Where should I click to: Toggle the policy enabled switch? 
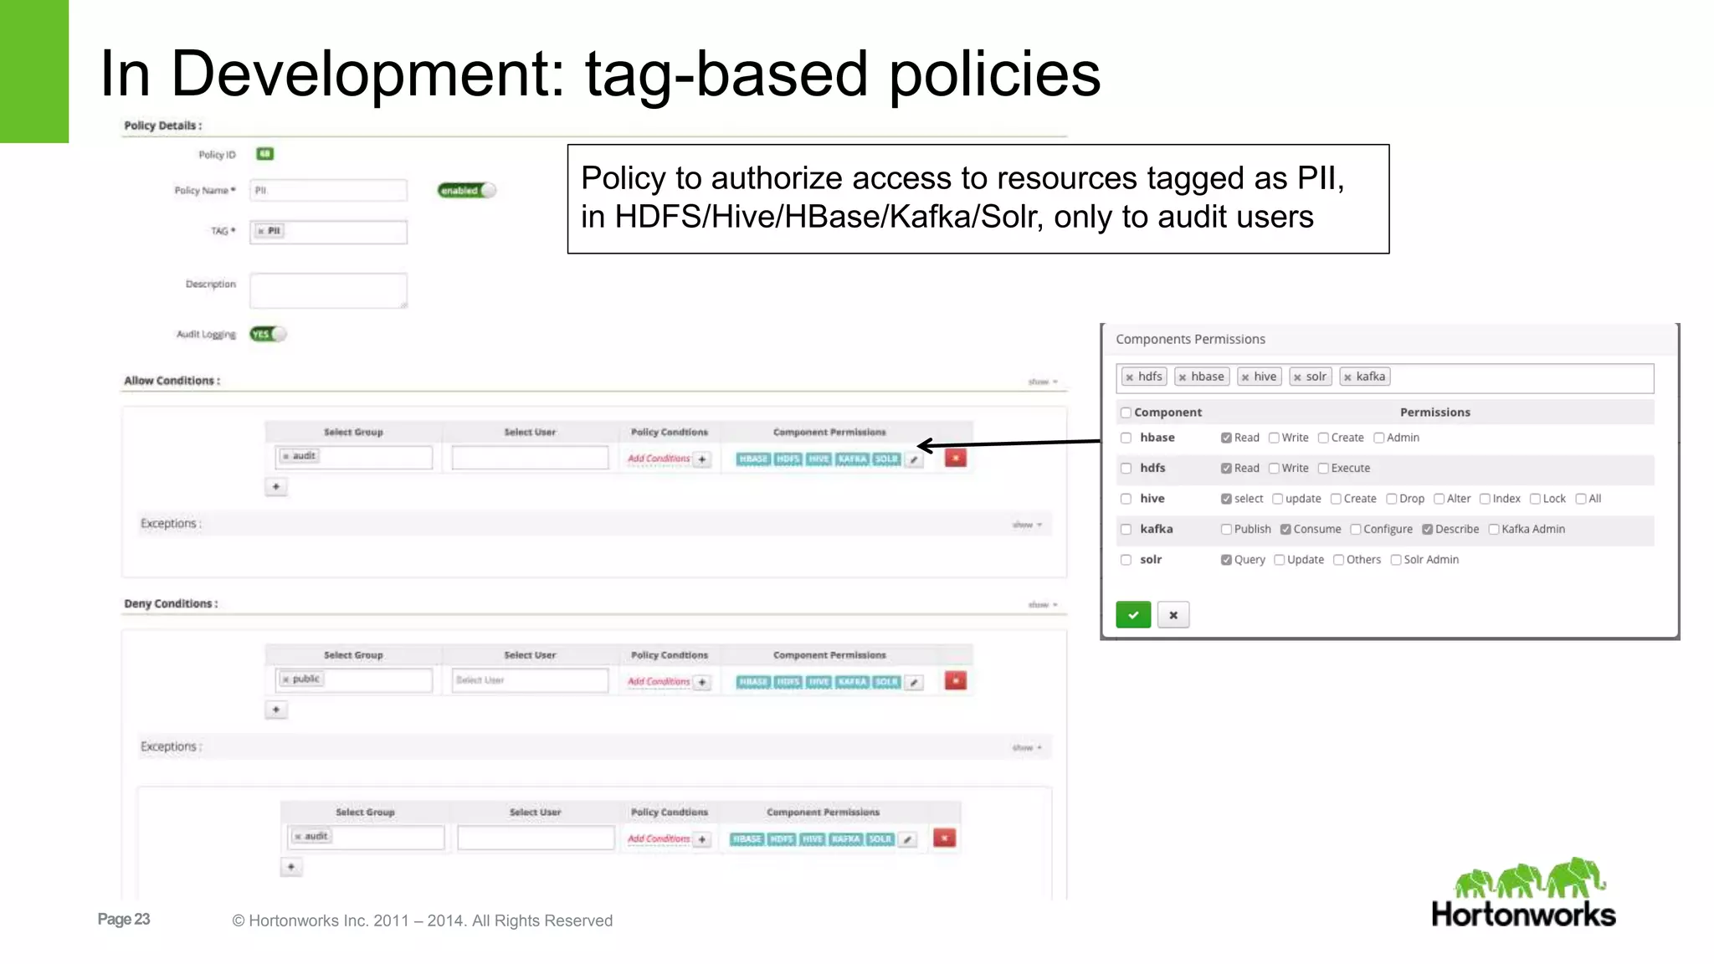coord(467,191)
